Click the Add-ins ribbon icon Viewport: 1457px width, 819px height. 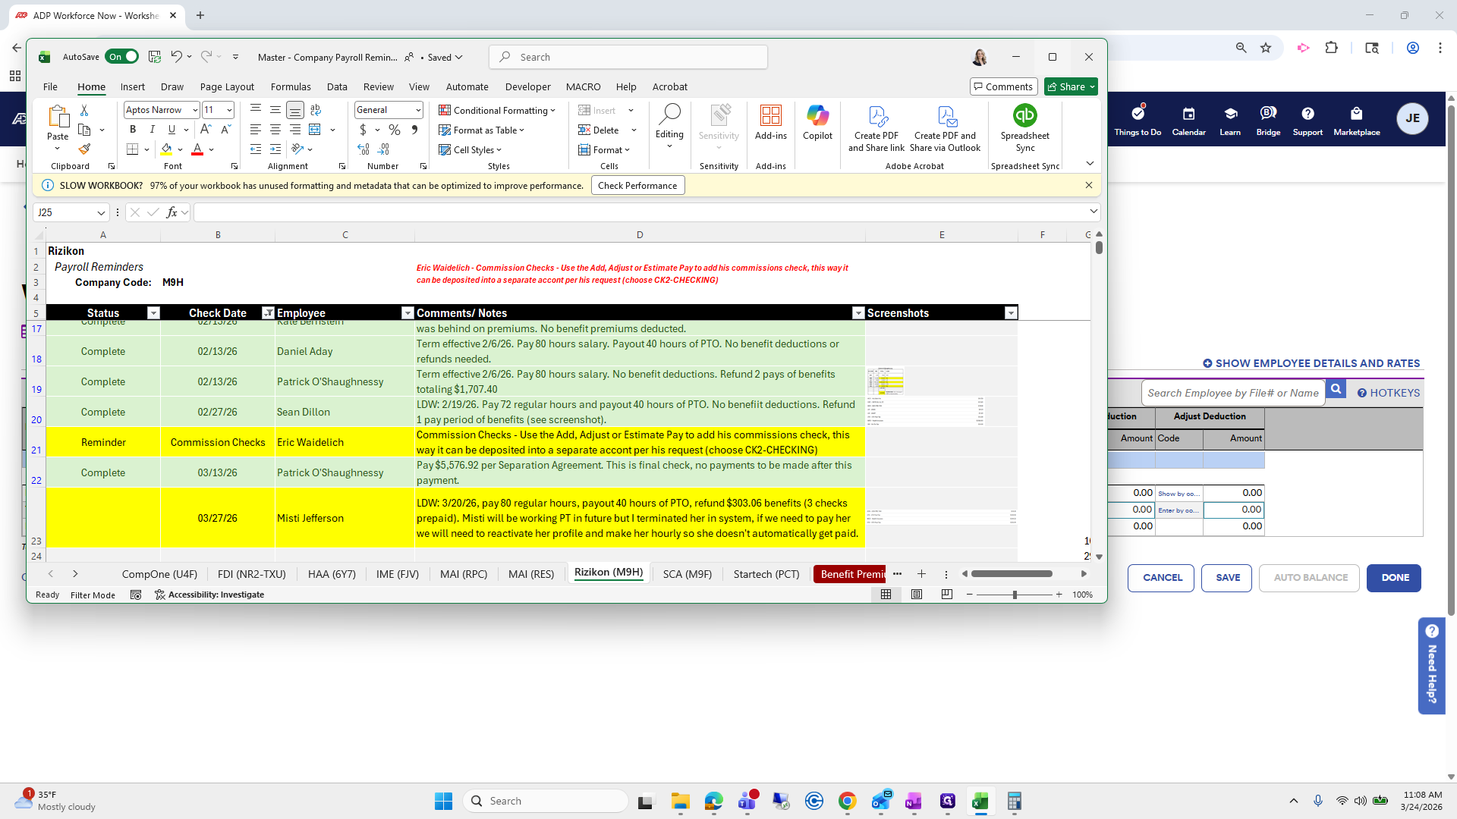[770, 123]
